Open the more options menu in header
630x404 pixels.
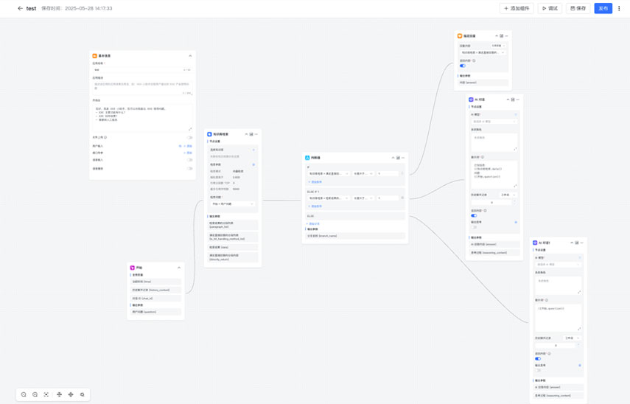point(619,8)
